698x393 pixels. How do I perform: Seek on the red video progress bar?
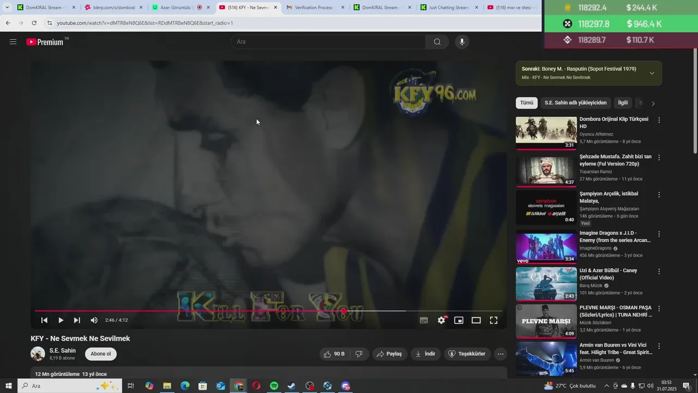pos(269,311)
